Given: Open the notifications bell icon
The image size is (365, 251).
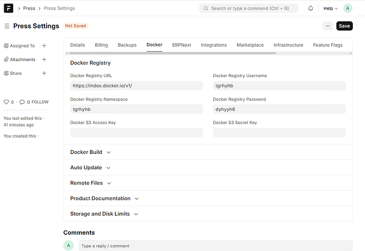Looking at the screenshot, I should point(311,8).
